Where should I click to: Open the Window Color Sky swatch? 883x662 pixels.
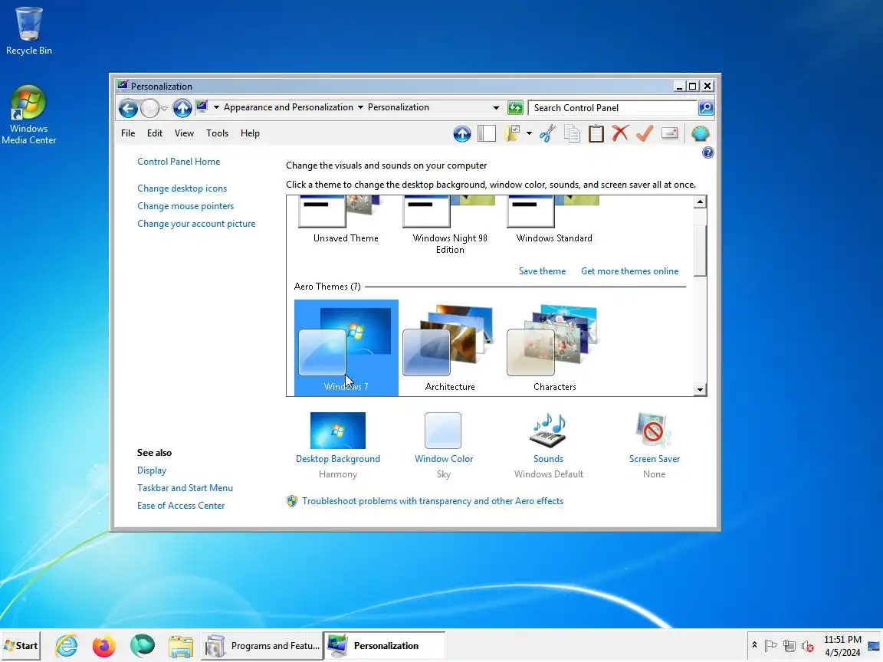[x=443, y=431]
